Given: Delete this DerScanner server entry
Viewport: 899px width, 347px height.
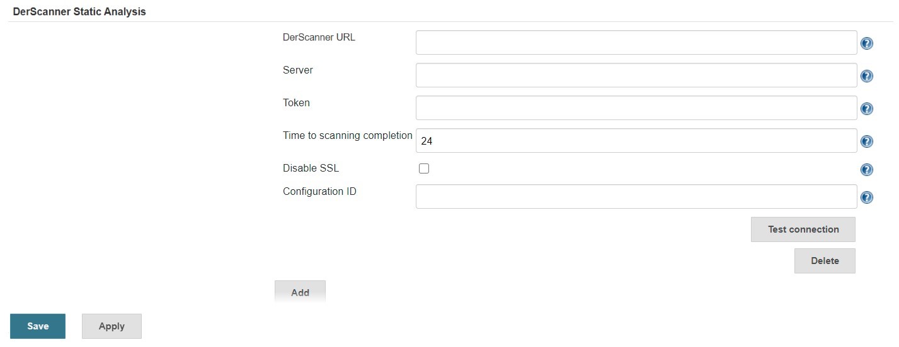Looking at the screenshot, I should click(x=825, y=261).
